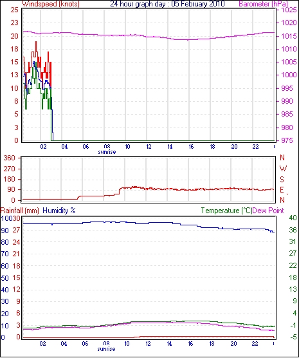The height and width of the screenshot is (358, 299).
Task: Click the 24 hour graph day title
Action: [167, 4]
